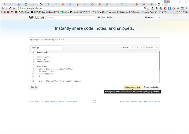Open the new tab button

166,4
